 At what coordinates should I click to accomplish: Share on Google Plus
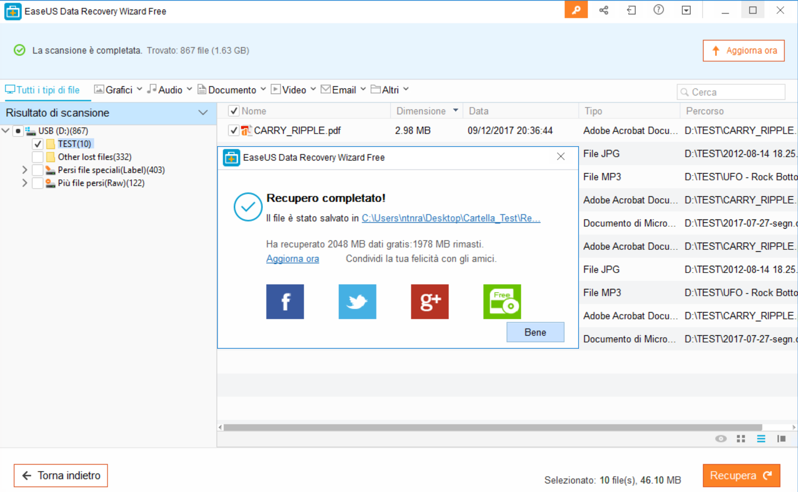point(430,301)
